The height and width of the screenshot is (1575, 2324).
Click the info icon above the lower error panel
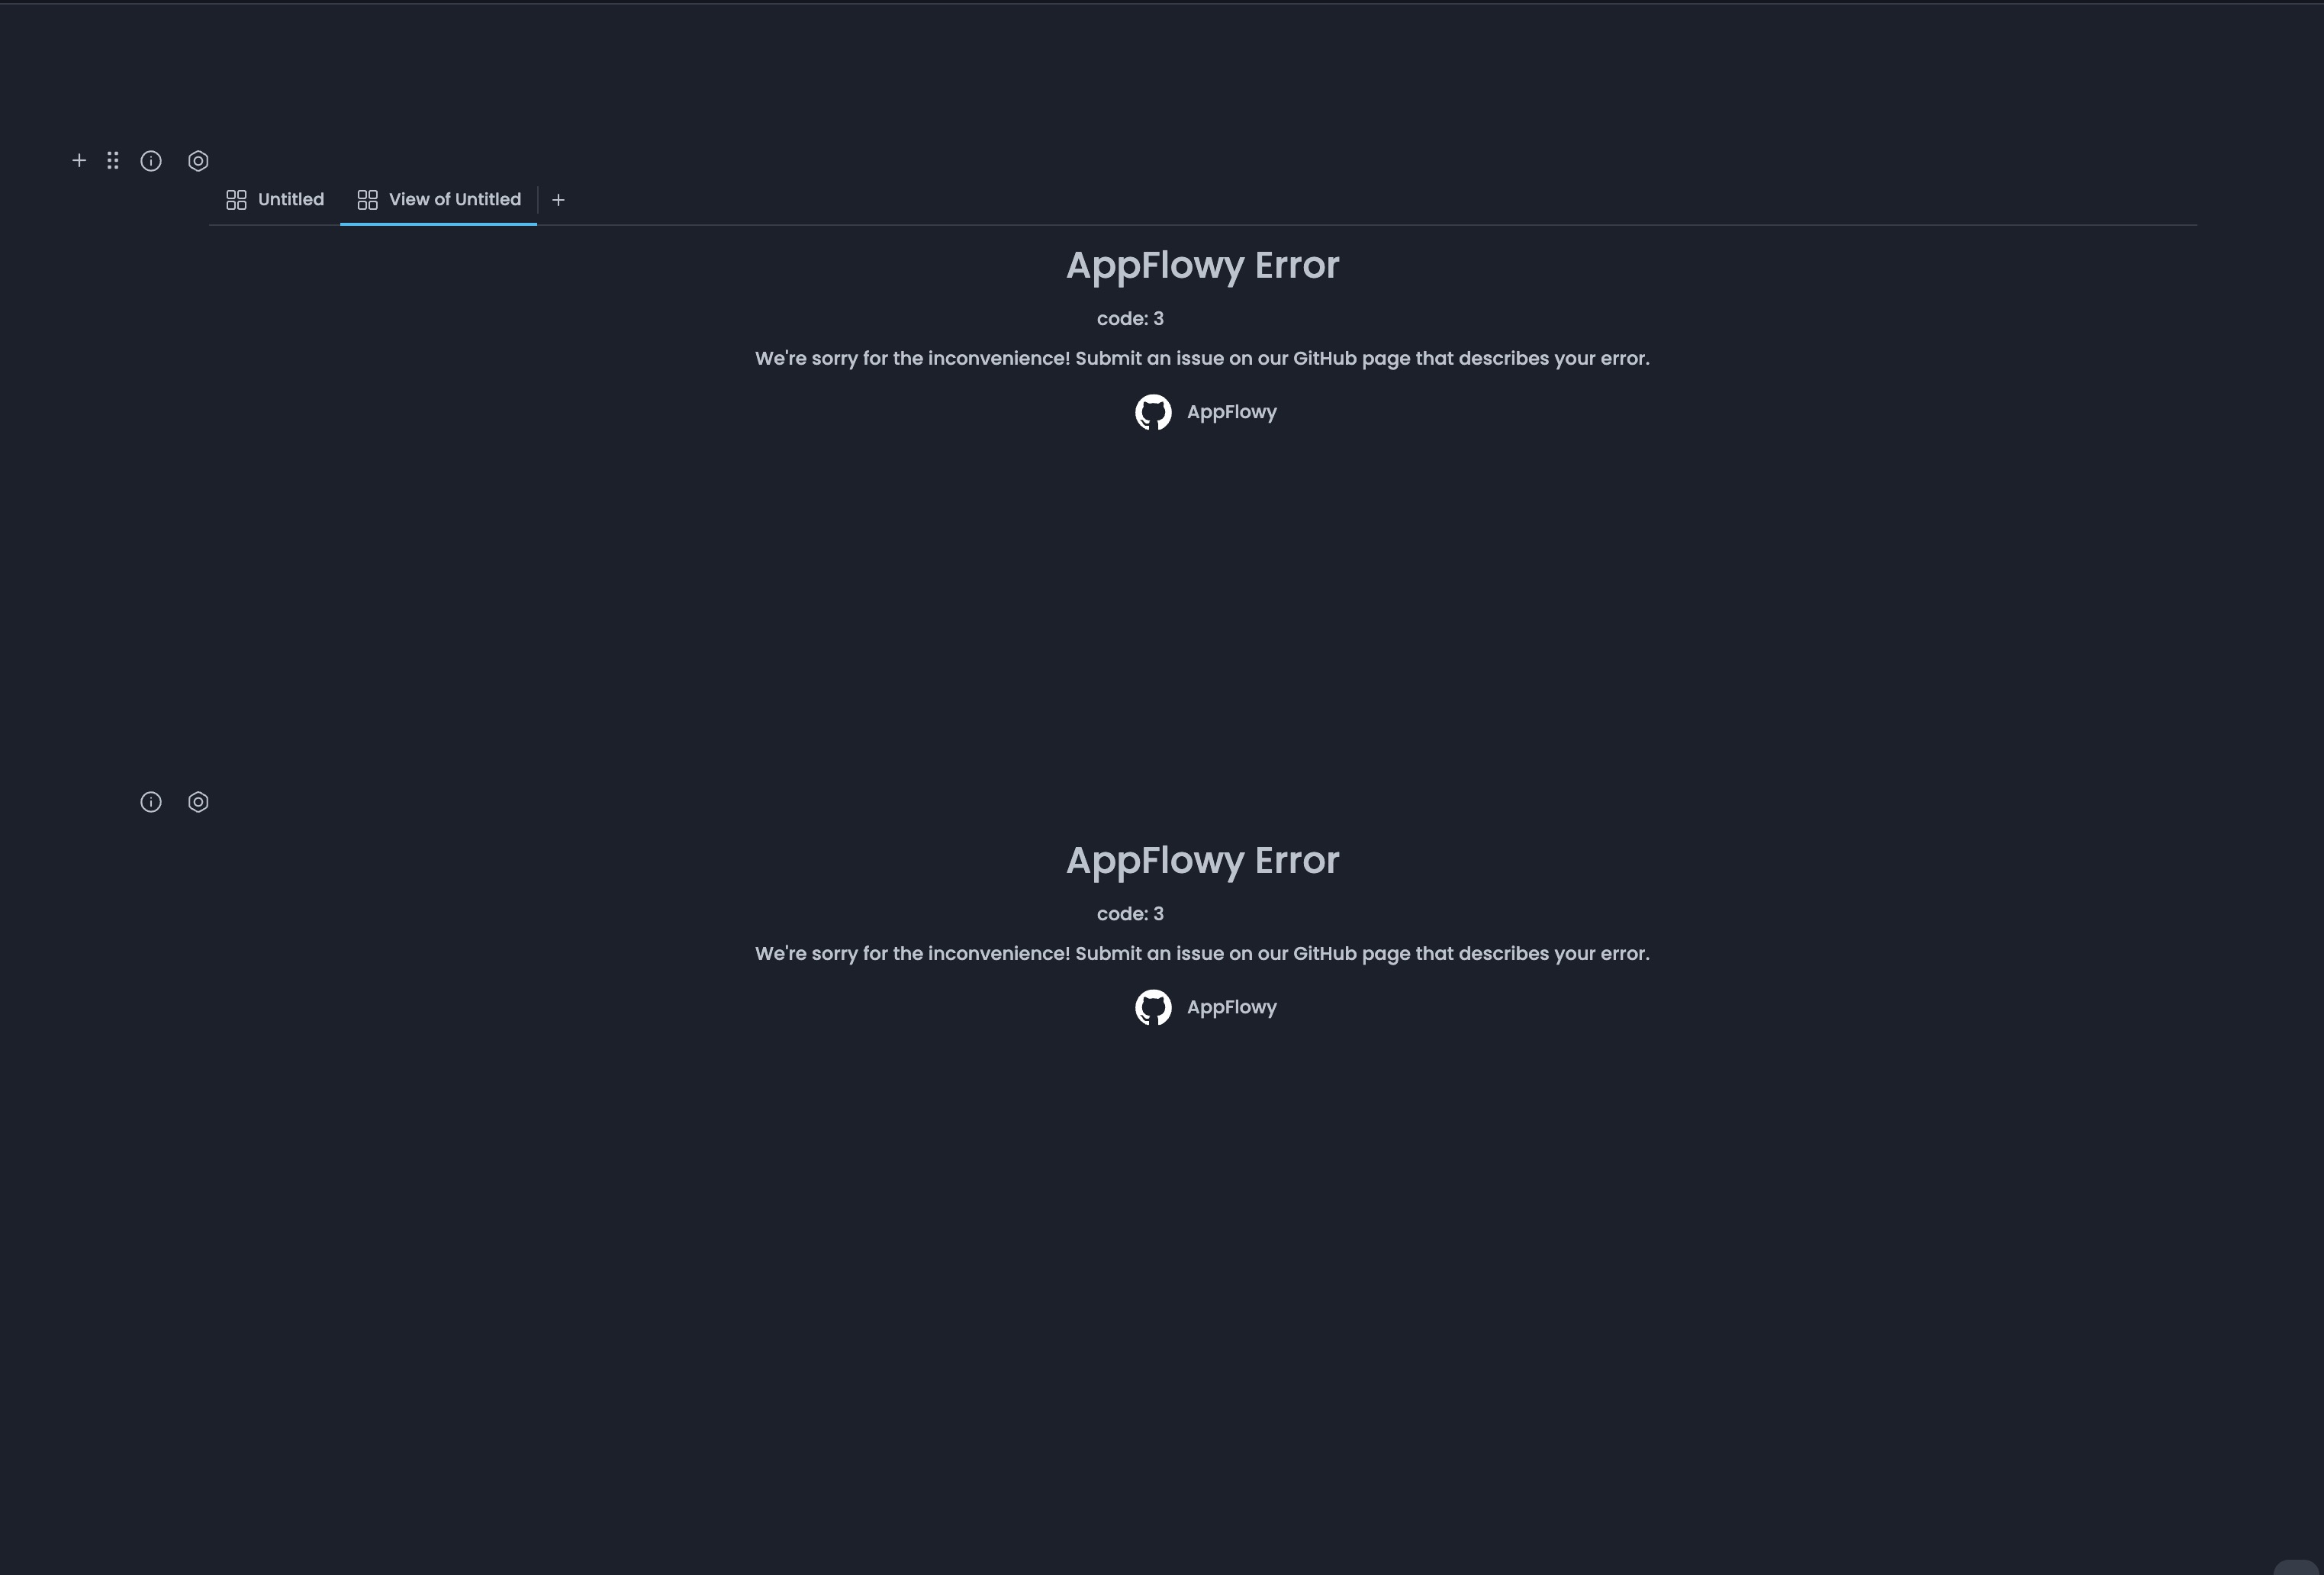pyautogui.click(x=151, y=802)
